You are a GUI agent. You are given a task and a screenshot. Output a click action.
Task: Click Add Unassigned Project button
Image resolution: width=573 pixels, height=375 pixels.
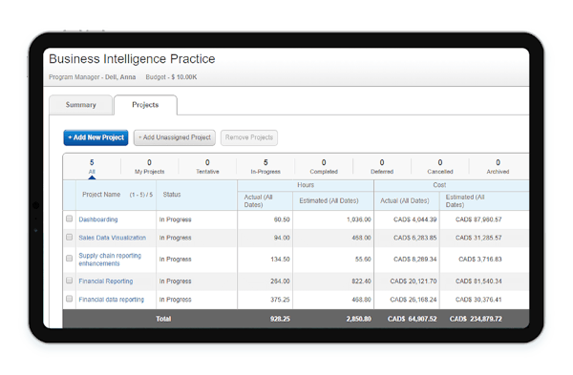(x=175, y=137)
